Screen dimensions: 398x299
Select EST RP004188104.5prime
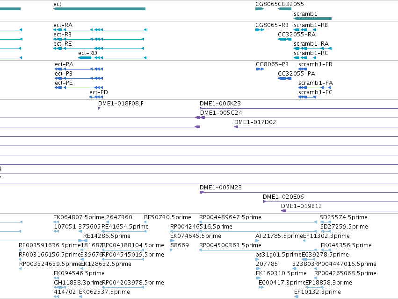pos(133,245)
